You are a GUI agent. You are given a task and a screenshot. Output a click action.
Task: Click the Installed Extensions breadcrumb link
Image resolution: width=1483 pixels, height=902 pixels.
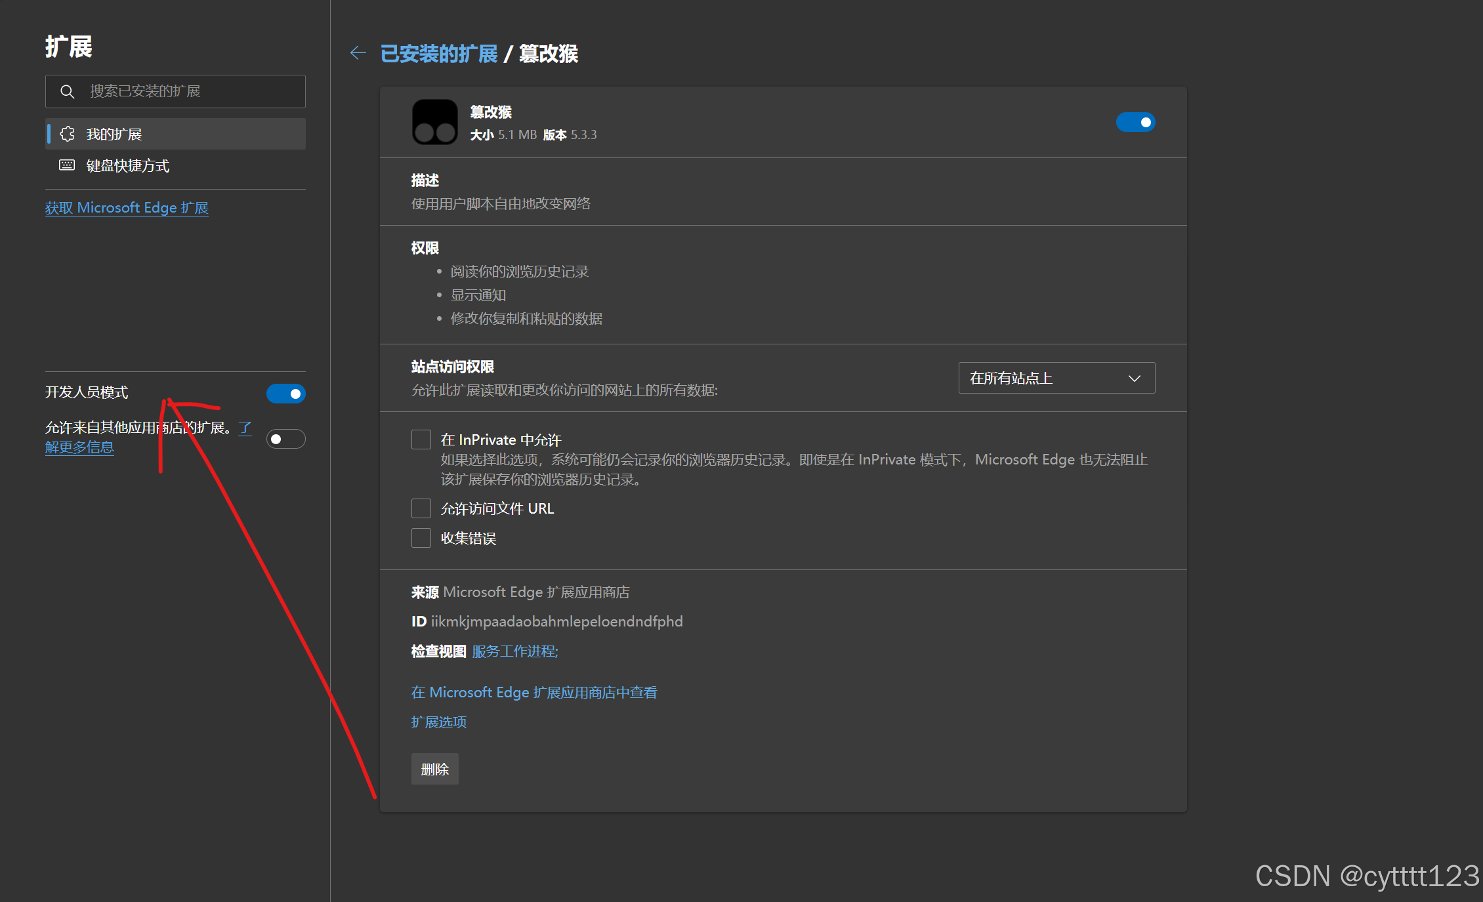[438, 54]
